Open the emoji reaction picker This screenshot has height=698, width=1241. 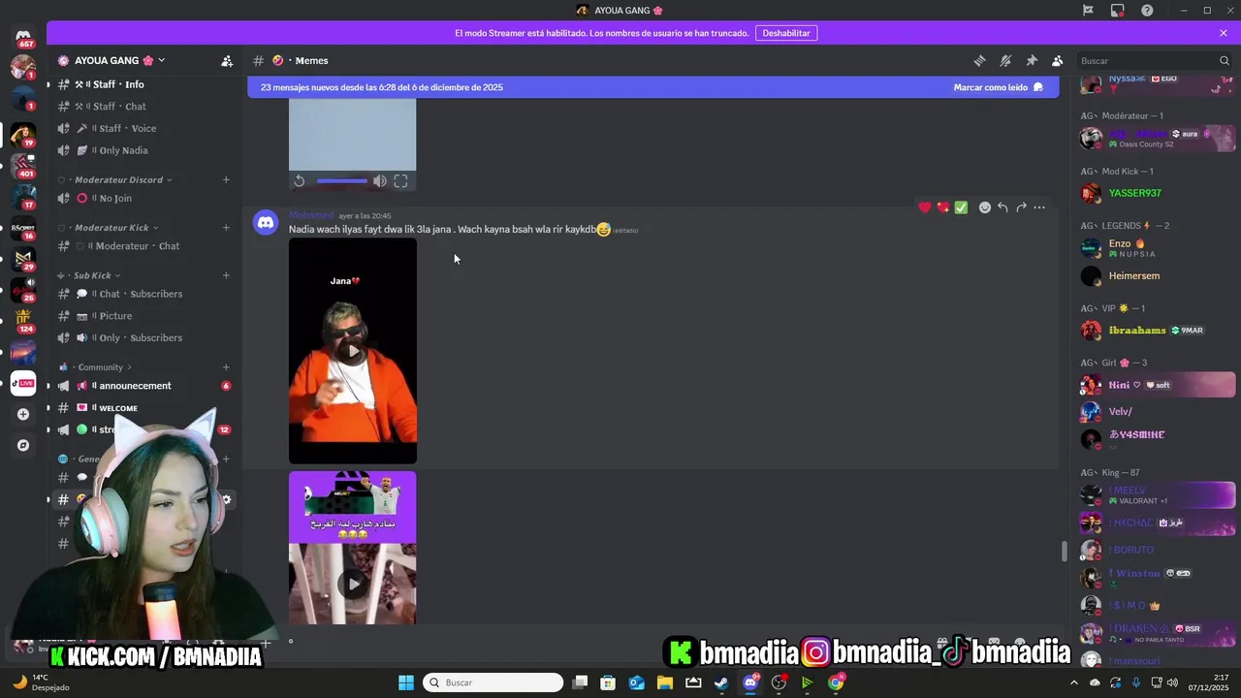pos(984,207)
